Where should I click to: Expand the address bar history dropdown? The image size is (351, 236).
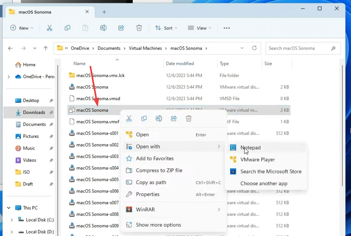coord(242,48)
